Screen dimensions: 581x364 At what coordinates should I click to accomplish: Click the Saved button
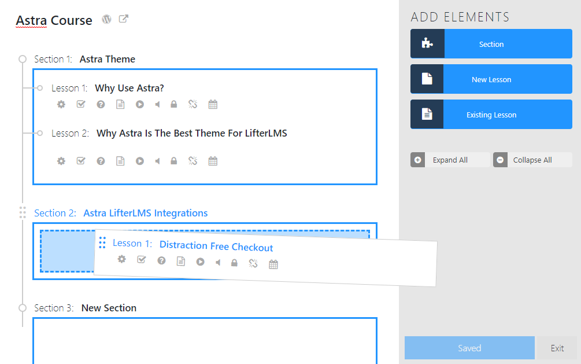pyautogui.click(x=469, y=348)
